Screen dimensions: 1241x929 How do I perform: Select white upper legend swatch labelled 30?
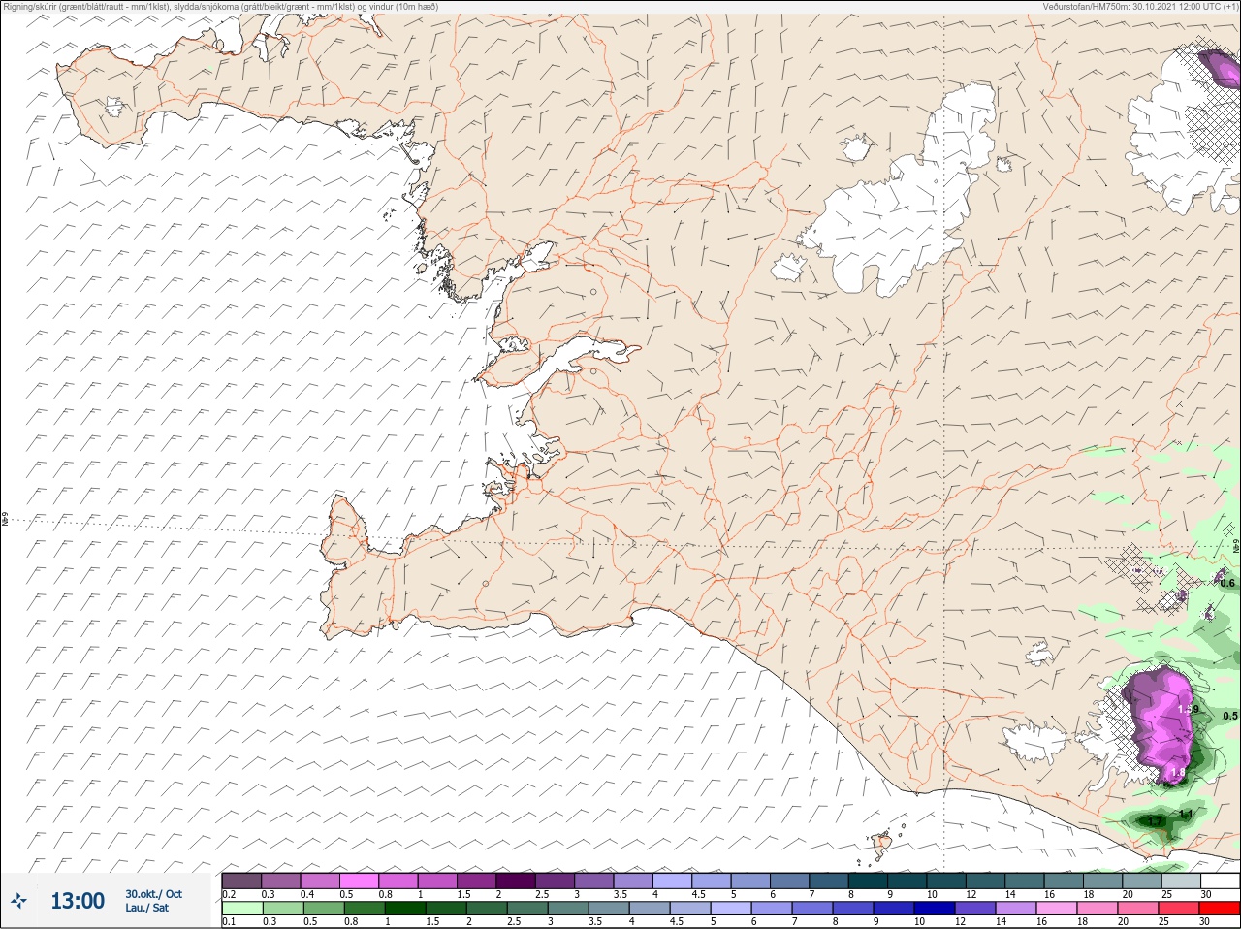pyautogui.click(x=1220, y=881)
